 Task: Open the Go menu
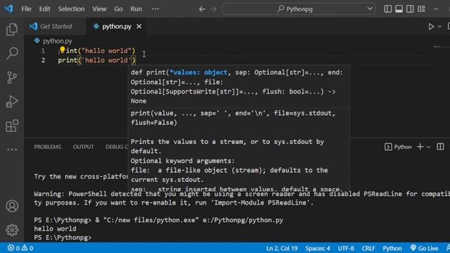click(x=118, y=9)
